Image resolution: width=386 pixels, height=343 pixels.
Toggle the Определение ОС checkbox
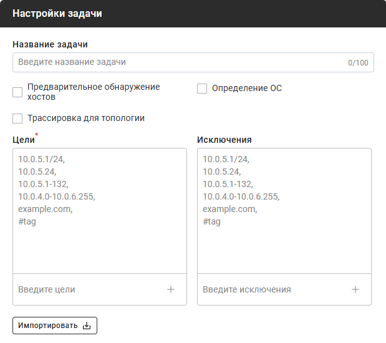[202, 89]
